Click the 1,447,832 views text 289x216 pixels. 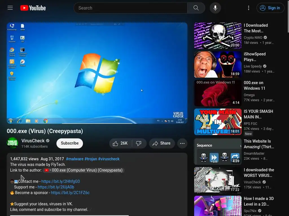pyautogui.click(x=24, y=159)
